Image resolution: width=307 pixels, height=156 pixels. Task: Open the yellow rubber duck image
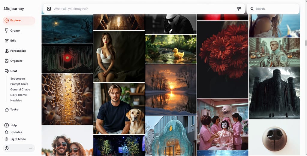coord(171,49)
